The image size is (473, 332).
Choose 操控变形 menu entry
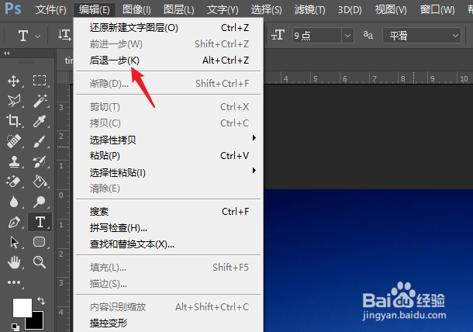[168, 323]
